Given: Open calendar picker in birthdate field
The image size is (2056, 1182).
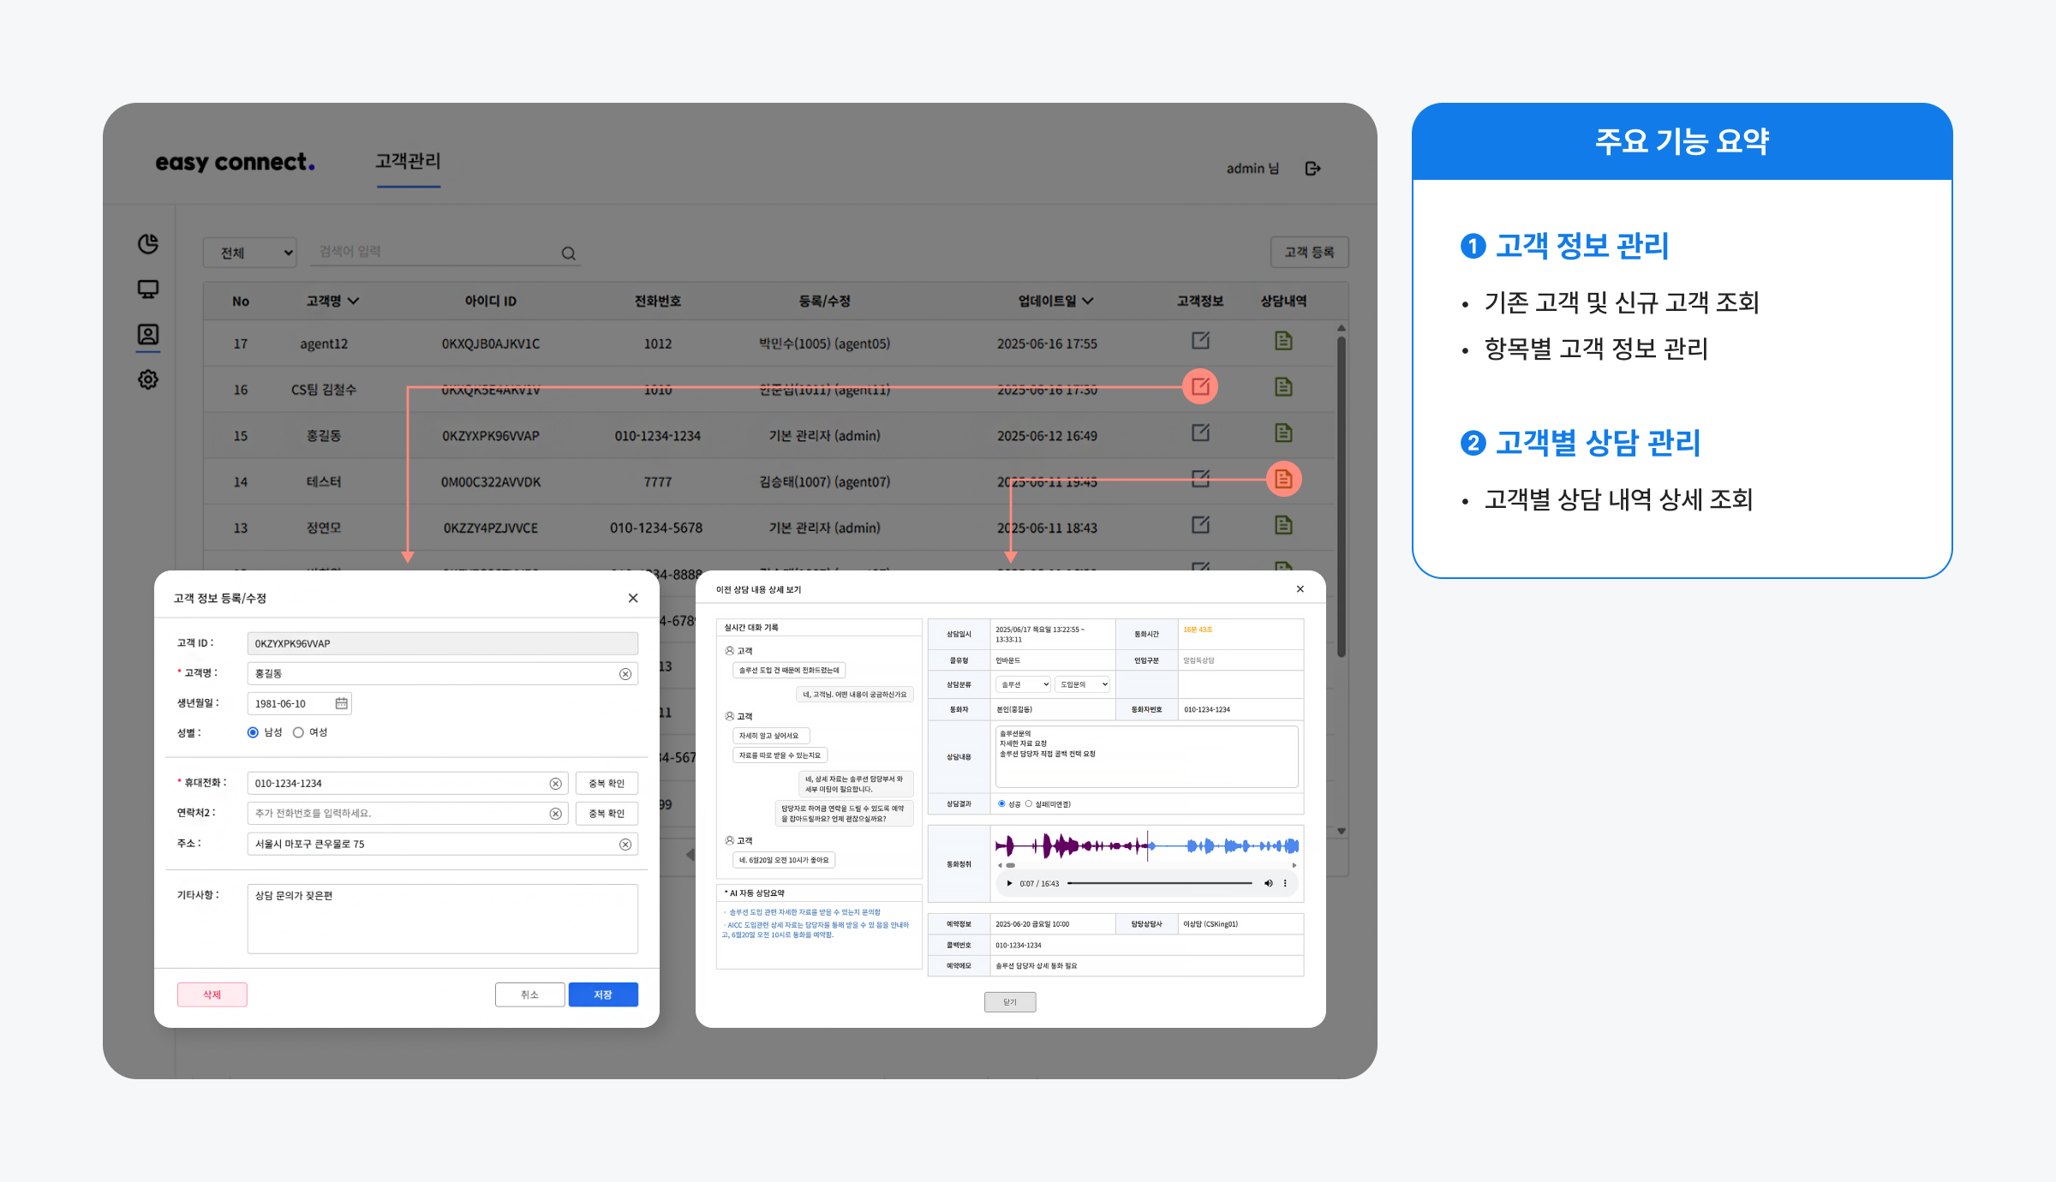Looking at the screenshot, I should (341, 703).
